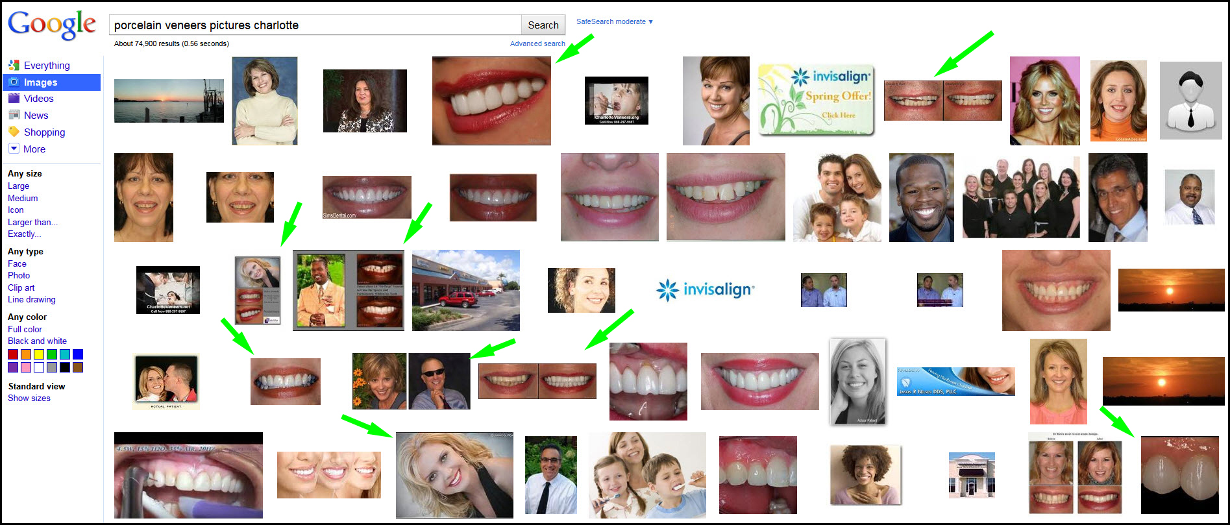Click the News newspaper icon
1230x525 pixels.
click(14, 115)
